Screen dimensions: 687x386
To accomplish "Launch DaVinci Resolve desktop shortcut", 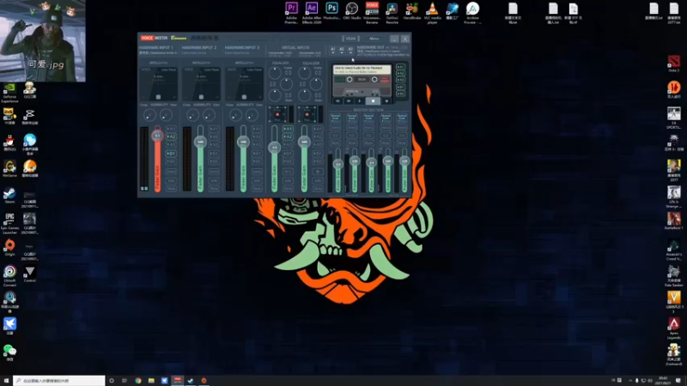I will (392, 12).
